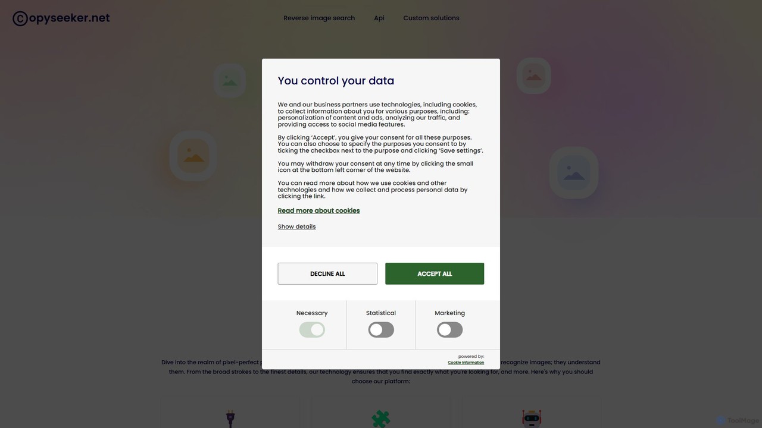Click the ACCEPT ALL button
Screen dimensions: 762x428
click(x=435, y=273)
